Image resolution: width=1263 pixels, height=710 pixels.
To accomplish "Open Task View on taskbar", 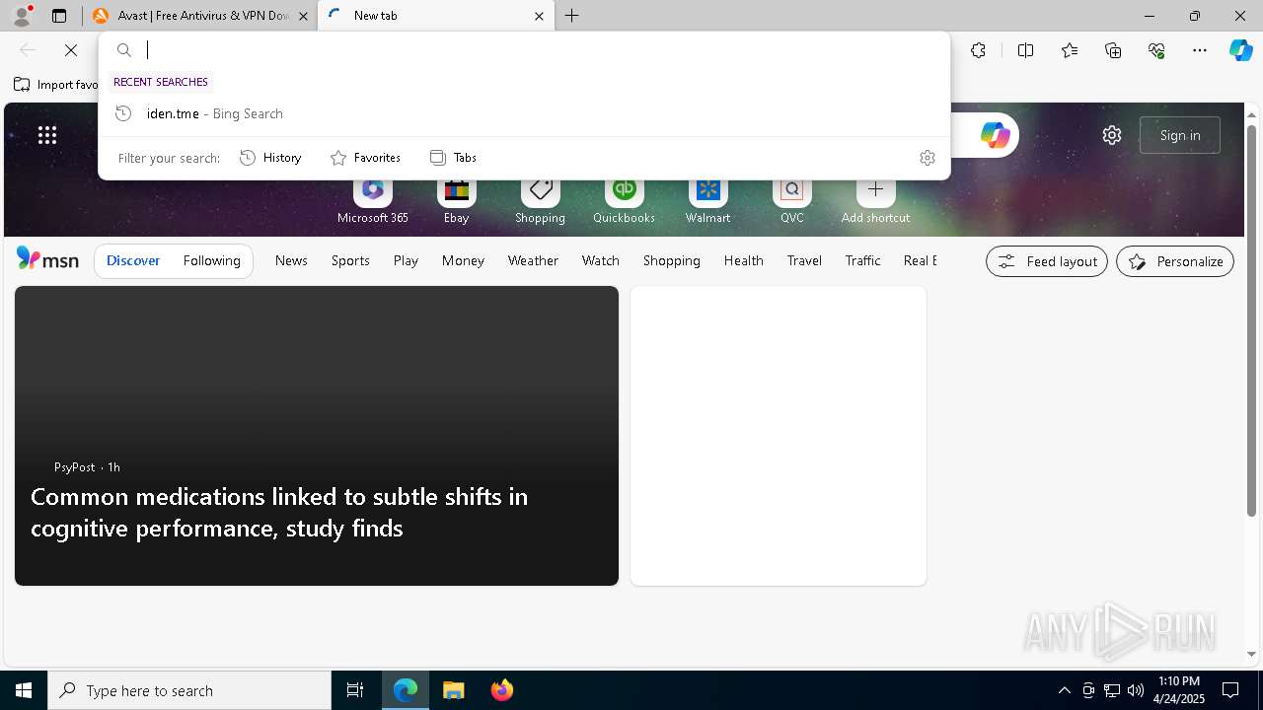I will (355, 690).
